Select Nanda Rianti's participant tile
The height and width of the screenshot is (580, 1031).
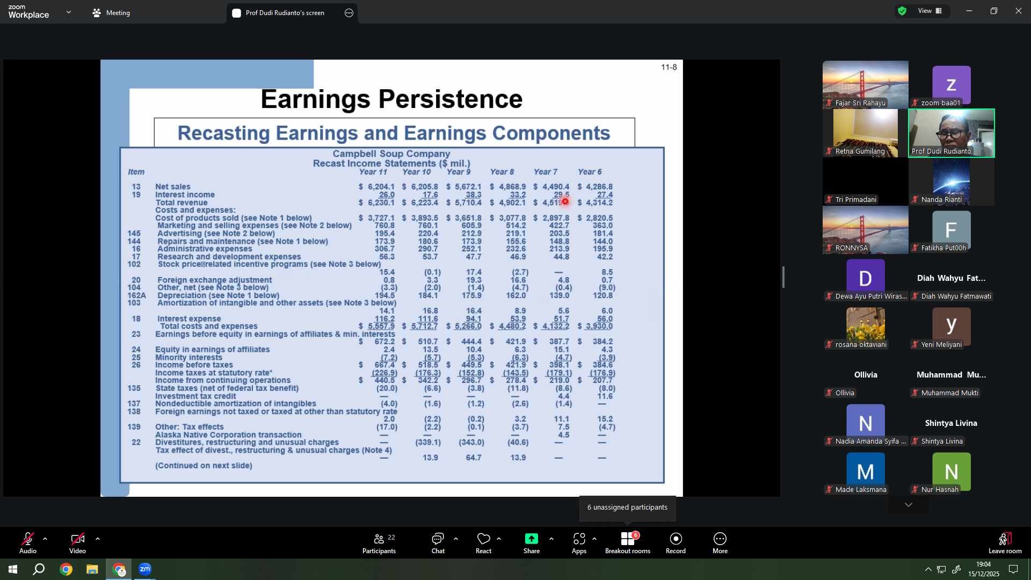click(x=952, y=182)
